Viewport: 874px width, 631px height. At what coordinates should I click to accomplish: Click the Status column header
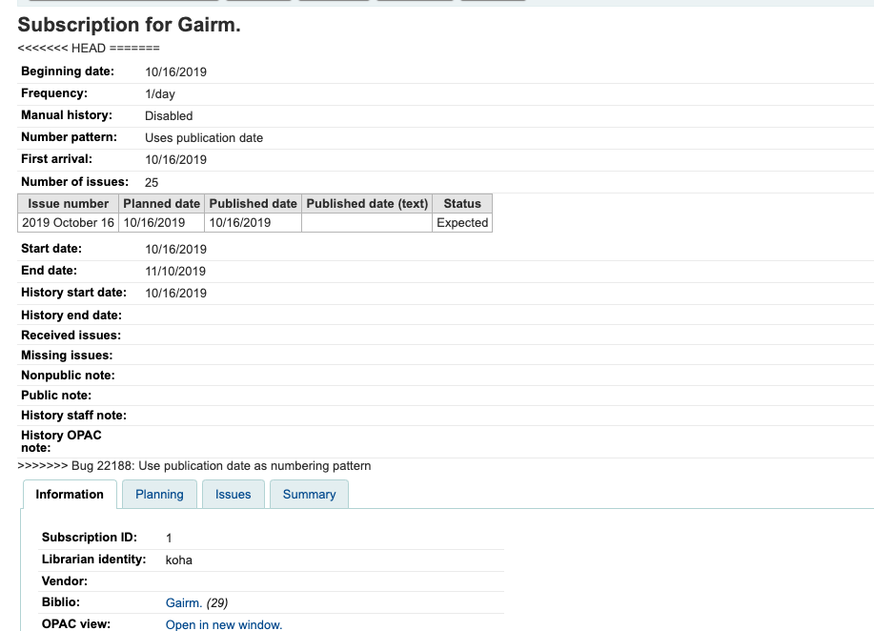462,203
